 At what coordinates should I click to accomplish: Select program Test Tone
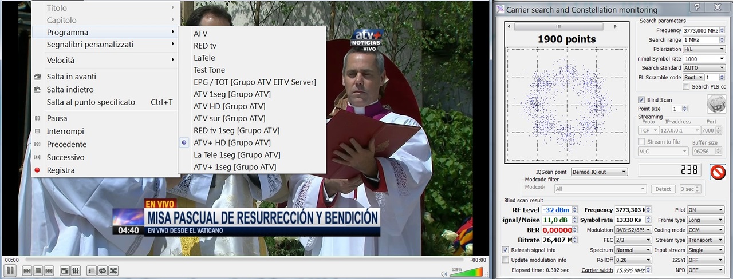252,70
